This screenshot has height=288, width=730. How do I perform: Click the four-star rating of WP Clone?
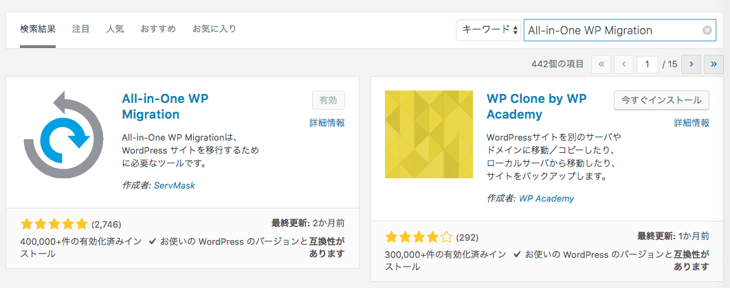point(419,237)
